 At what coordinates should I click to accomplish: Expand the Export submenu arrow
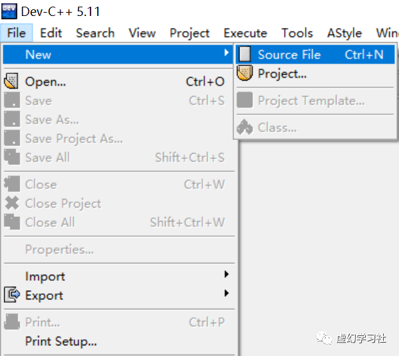click(x=227, y=294)
